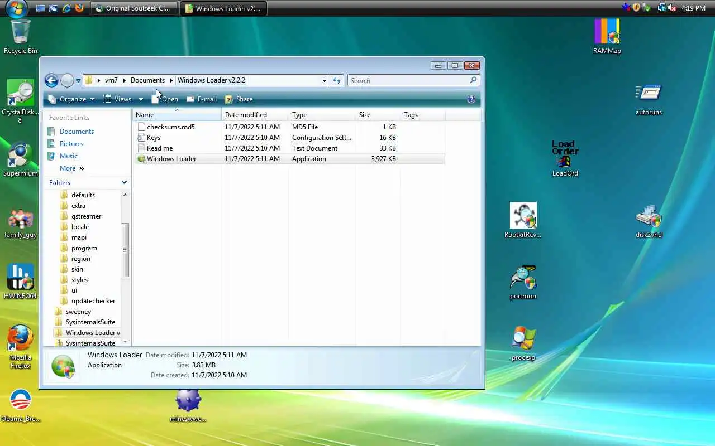
Task: Open RAMMap desktop icon
Action: [x=607, y=37]
